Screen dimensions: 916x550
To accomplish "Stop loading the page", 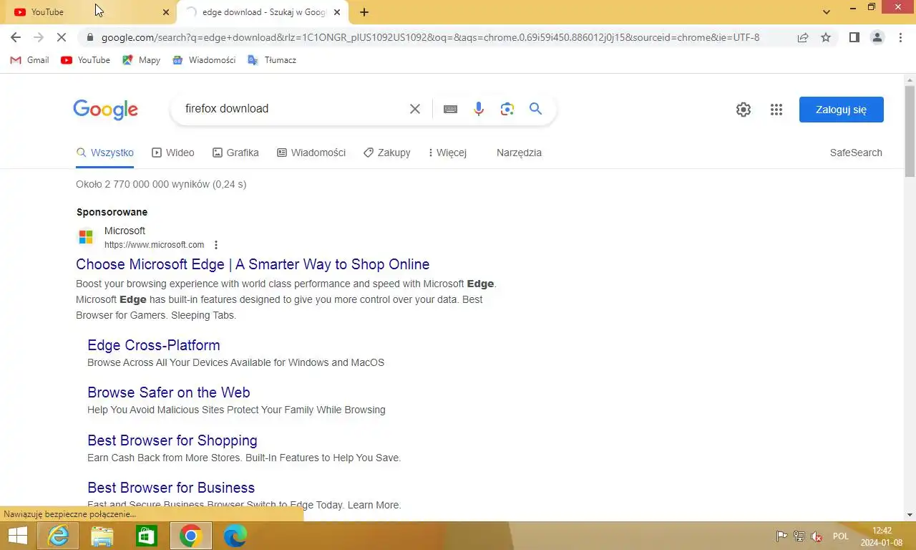I will [62, 37].
